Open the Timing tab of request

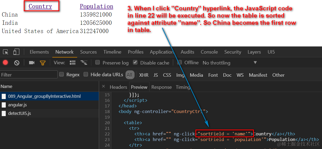(x=183, y=87)
